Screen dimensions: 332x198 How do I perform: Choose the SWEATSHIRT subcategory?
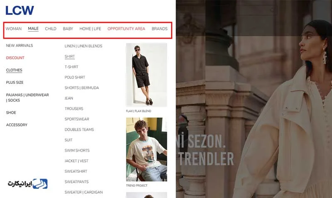76,171
